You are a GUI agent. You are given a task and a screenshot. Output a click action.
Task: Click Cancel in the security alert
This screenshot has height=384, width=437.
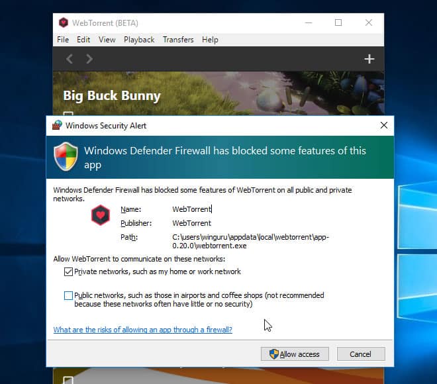(361, 354)
